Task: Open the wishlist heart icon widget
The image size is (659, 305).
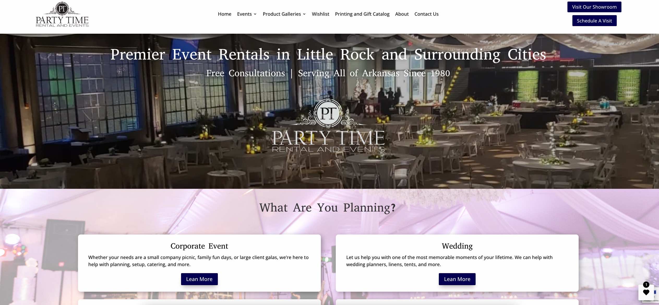Action: tap(646, 292)
